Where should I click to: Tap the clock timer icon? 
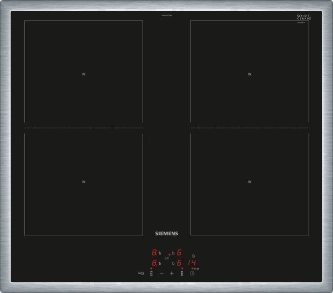pyautogui.click(x=192, y=273)
